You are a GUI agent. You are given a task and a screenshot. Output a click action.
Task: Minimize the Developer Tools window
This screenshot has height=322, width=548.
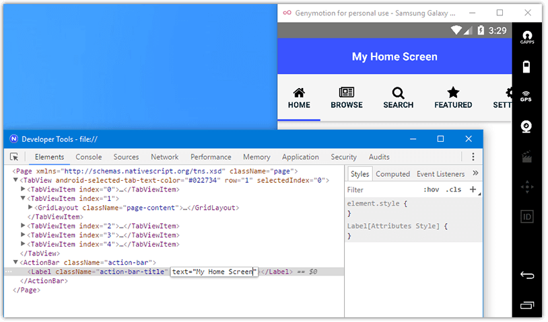(413, 139)
